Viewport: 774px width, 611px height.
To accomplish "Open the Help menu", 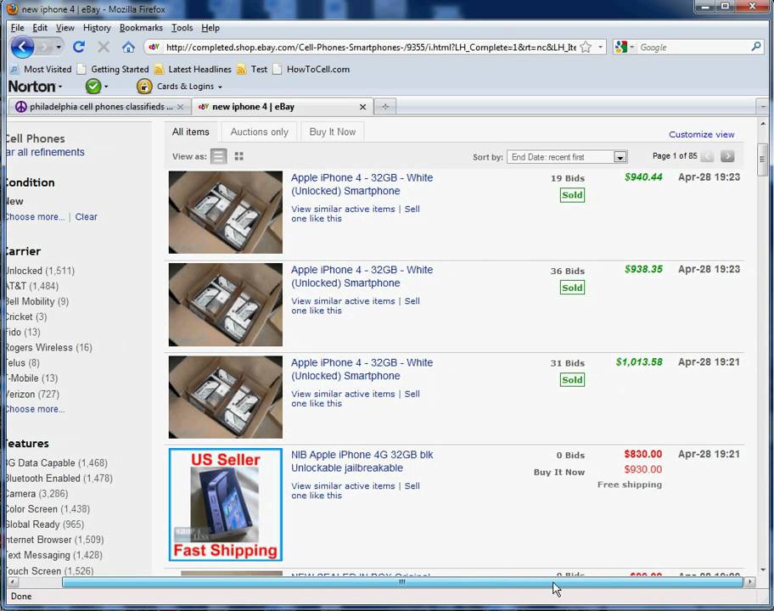I will tap(210, 28).
